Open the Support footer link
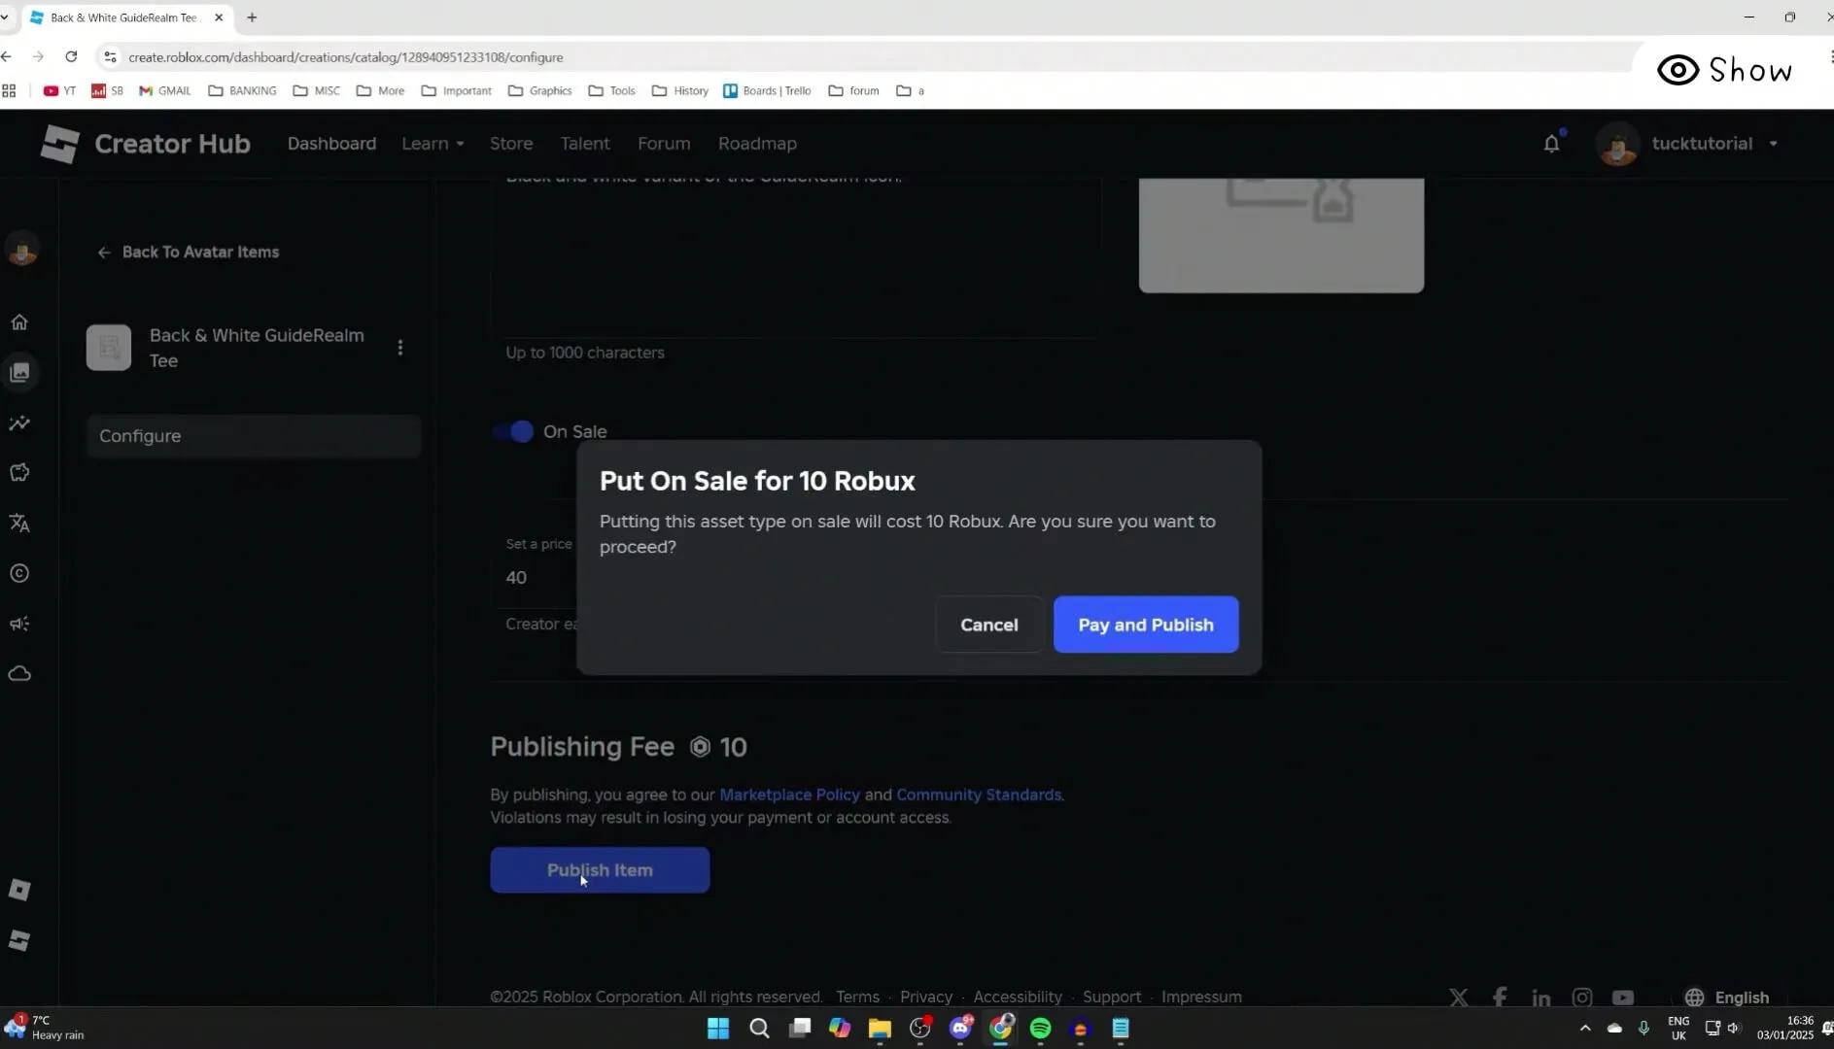 coord(1112,998)
